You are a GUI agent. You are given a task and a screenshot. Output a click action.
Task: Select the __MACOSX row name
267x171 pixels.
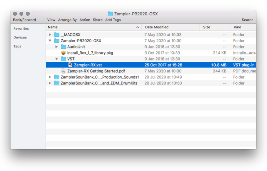click(x=70, y=35)
